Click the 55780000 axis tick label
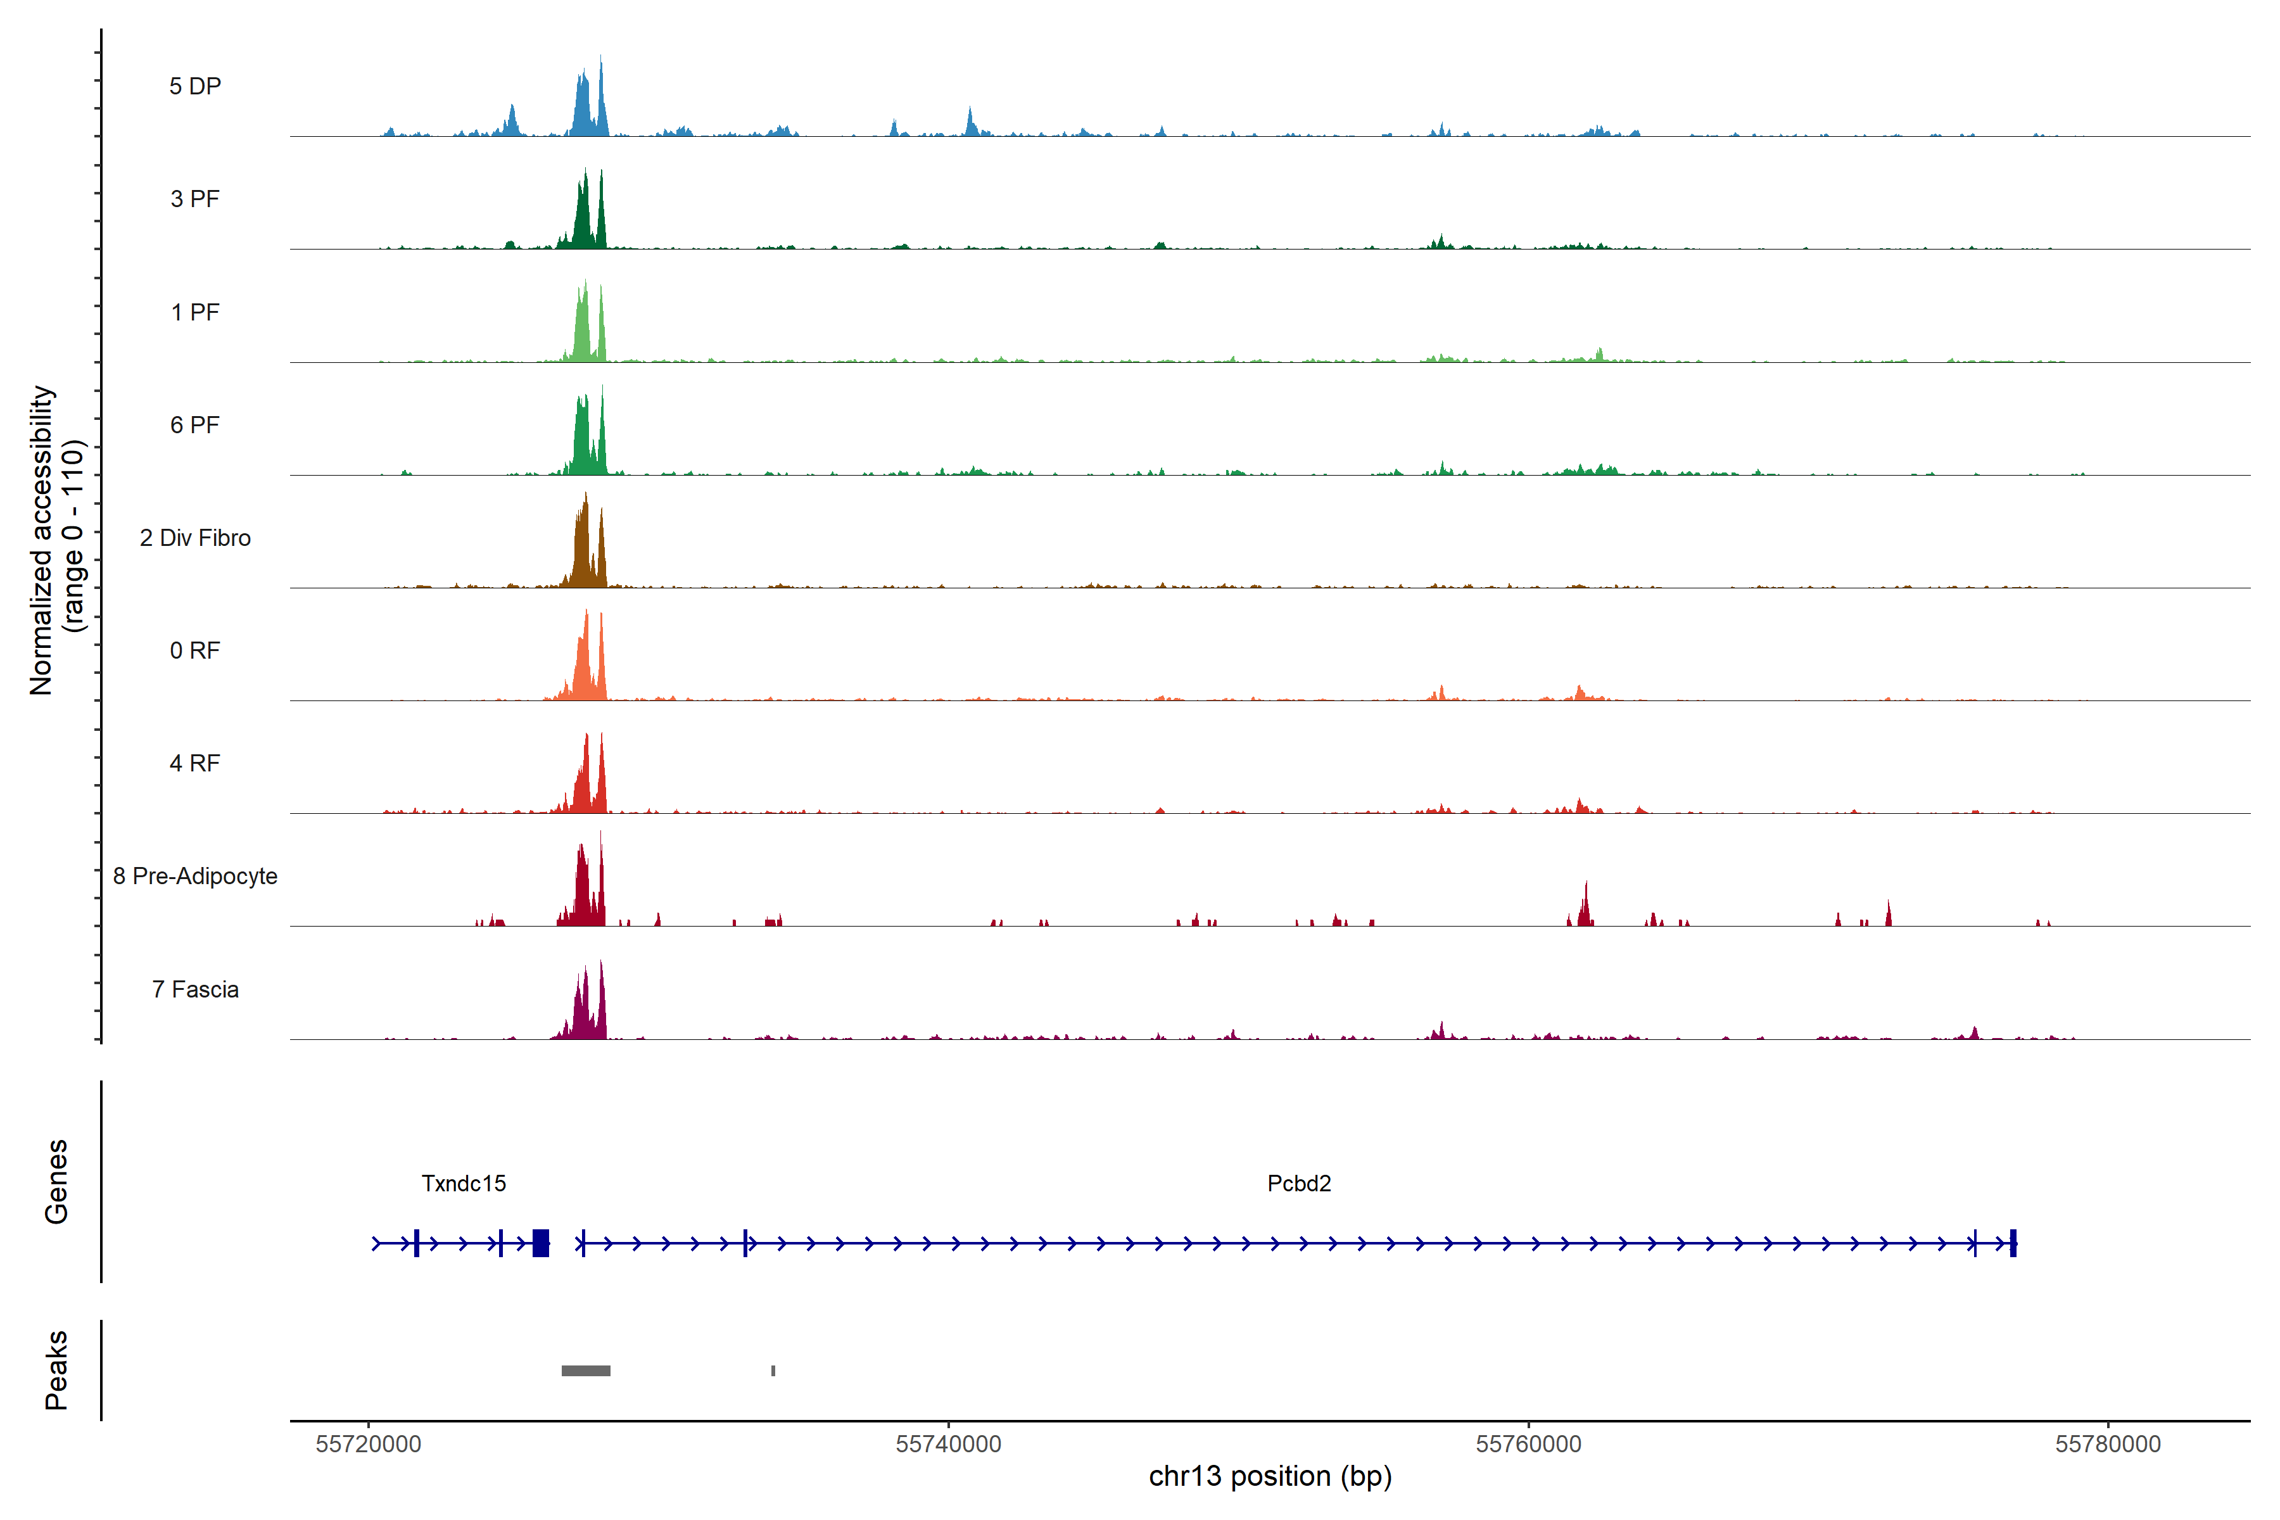The width and height of the screenshot is (2280, 1520). tap(2108, 1445)
